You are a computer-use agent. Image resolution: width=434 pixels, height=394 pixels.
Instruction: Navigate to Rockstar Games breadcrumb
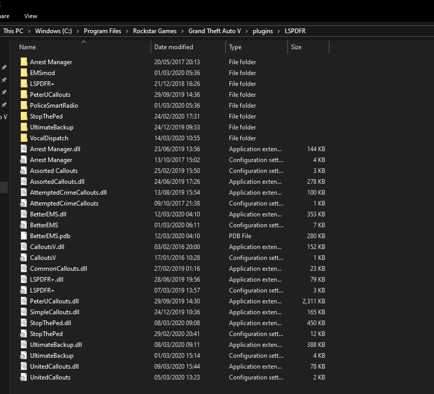pos(155,31)
